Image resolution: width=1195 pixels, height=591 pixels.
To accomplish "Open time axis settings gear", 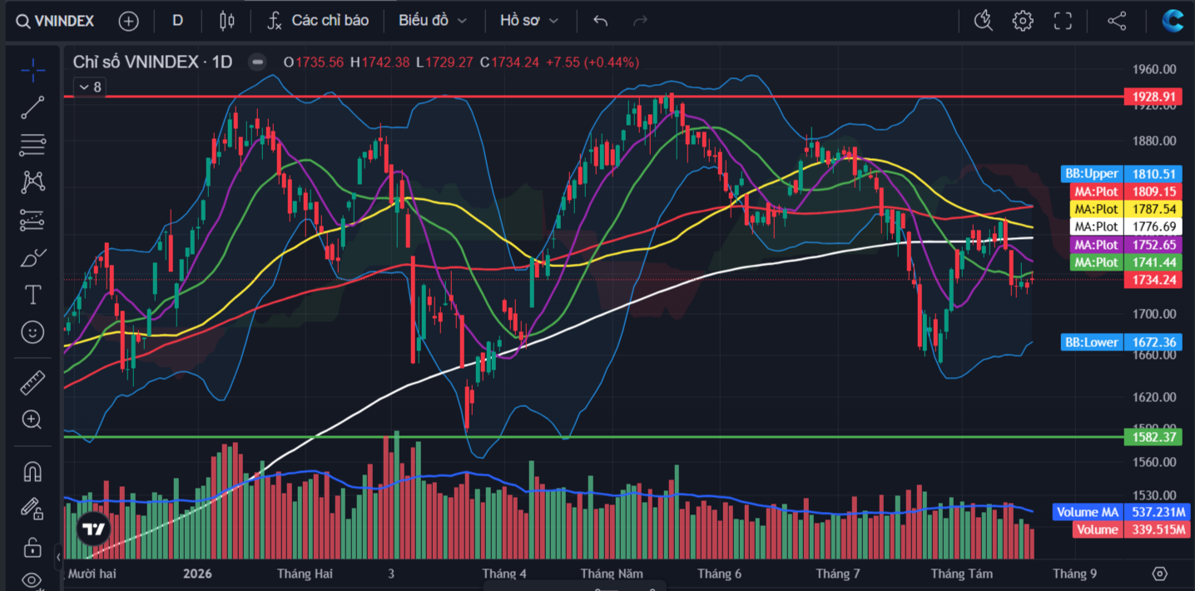I will pyautogui.click(x=1160, y=574).
